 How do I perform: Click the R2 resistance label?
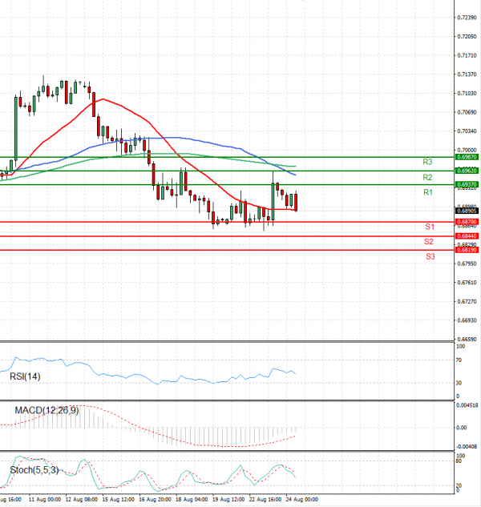pos(427,177)
